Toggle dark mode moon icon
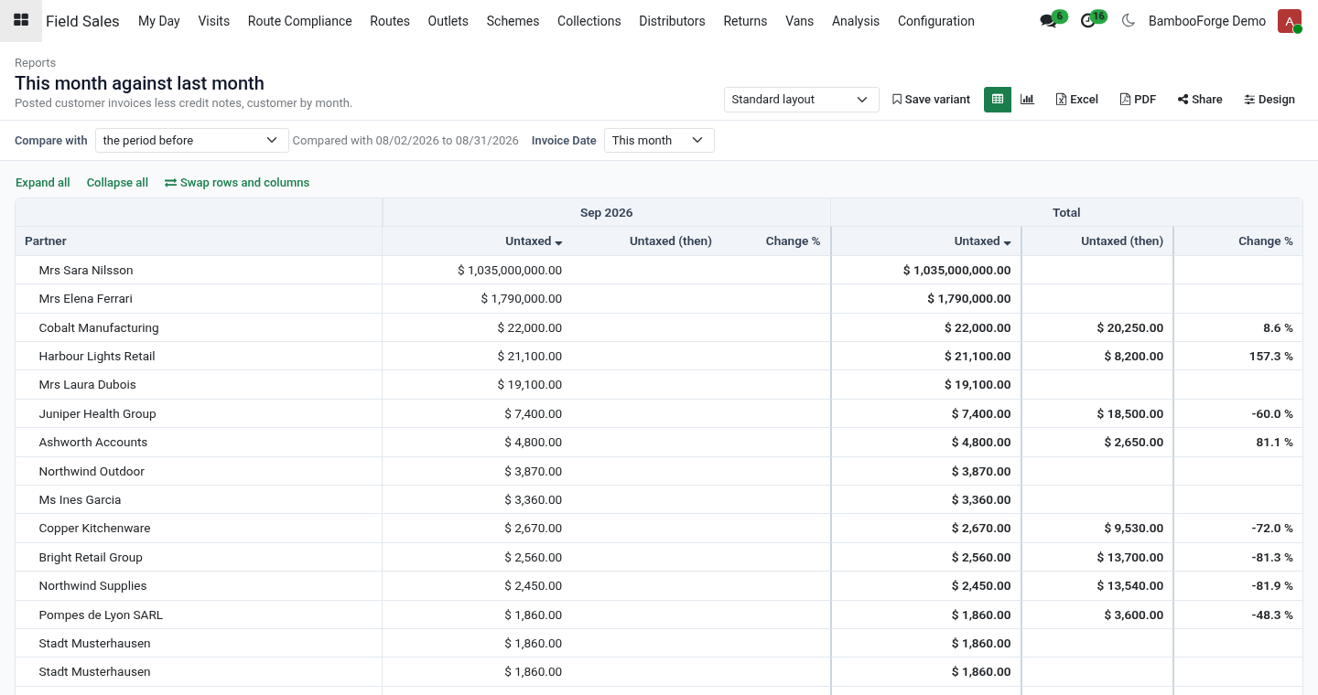Viewport: 1318px width, 695px height. pos(1128,21)
